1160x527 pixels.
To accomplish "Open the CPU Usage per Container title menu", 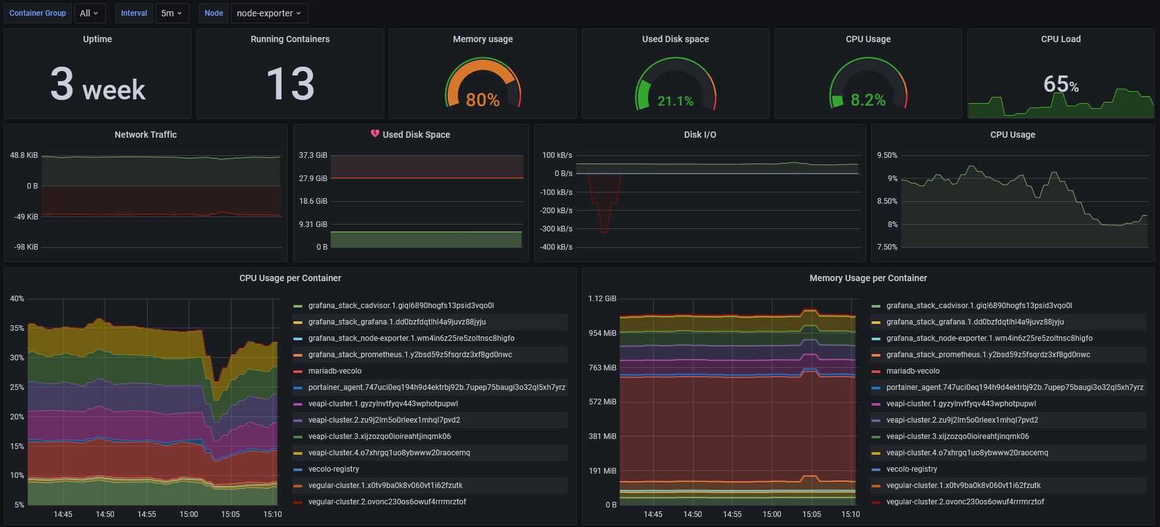I will click(x=290, y=278).
